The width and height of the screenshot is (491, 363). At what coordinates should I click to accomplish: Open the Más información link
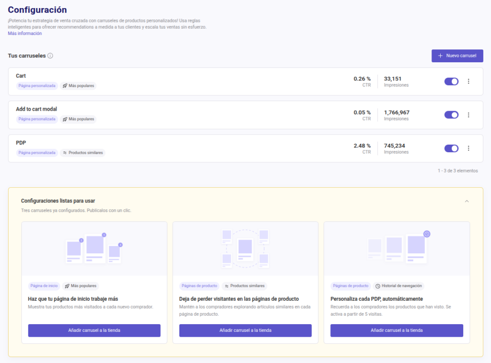pyautogui.click(x=25, y=34)
